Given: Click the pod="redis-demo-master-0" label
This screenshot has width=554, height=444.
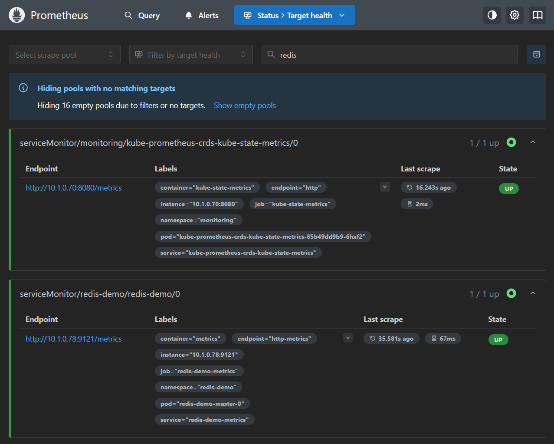Looking at the screenshot, I should click(x=202, y=404).
